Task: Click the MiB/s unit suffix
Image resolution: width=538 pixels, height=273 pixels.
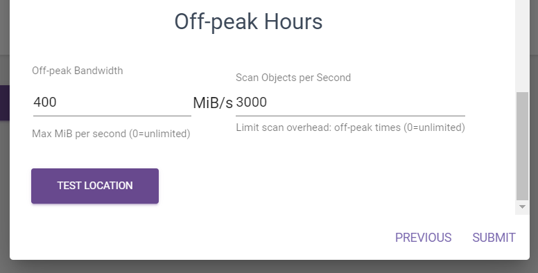Action: 213,103
